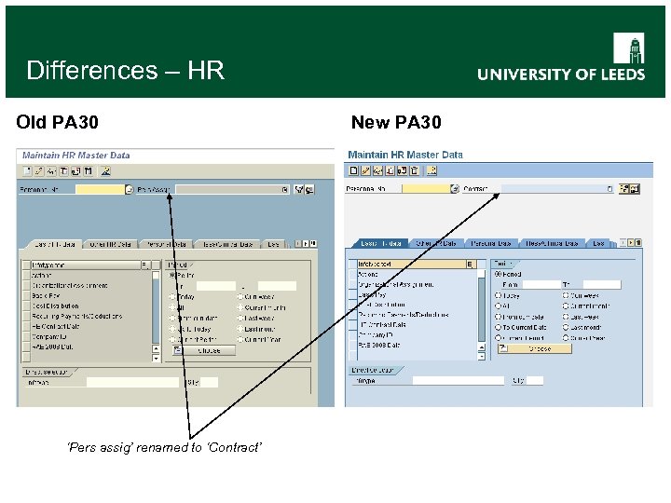Image resolution: width=671 pixels, height=503 pixels.
Task: Select Today radio button in New PA30
Action: click(x=498, y=295)
